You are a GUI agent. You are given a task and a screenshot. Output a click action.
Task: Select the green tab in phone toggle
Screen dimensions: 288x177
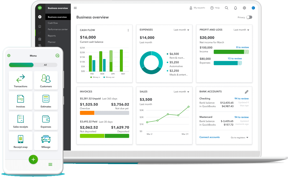21,65
